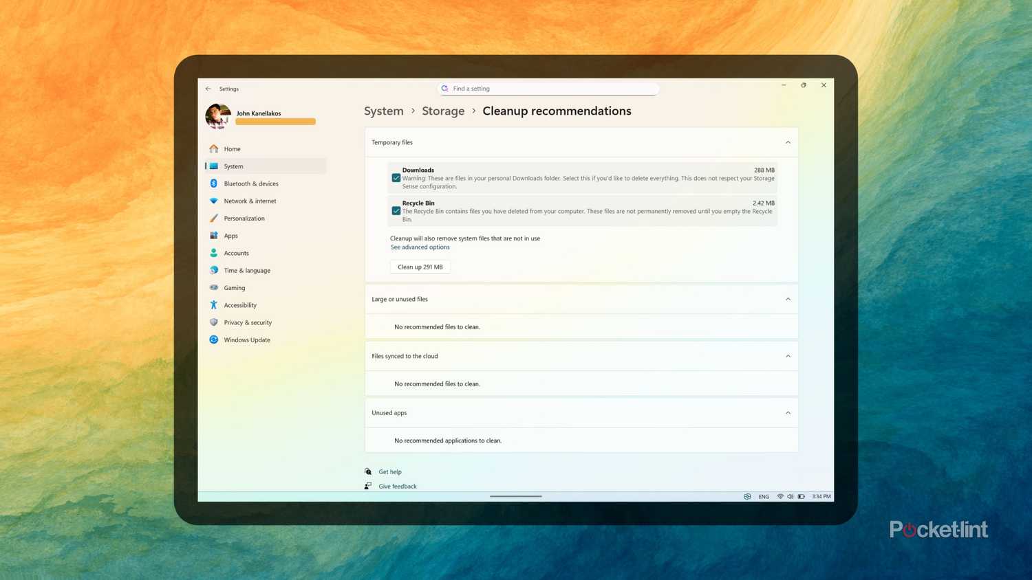Collapse the Large or unused files section

(x=788, y=299)
